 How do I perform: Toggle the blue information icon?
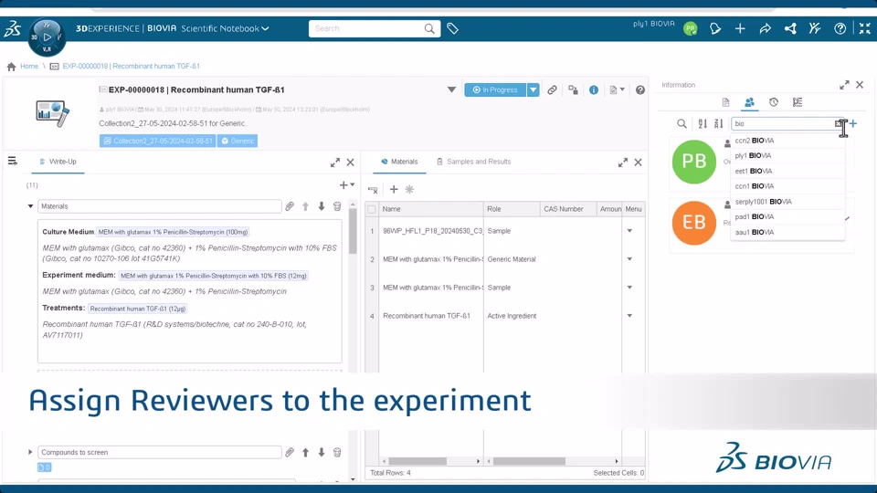tap(594, 90)
